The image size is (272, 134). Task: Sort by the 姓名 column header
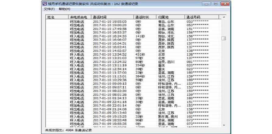click(57, 17)
